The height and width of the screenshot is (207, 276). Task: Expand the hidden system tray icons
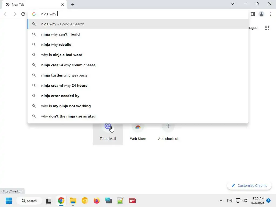[x=221, y=201]
